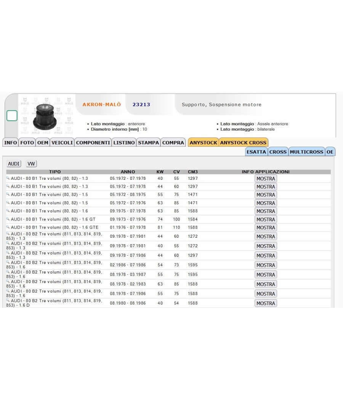
Task: Click MOSTRA for 80 B2 1.6 08.1978 - 03.1987 row
Action: (x=266, y=275)
